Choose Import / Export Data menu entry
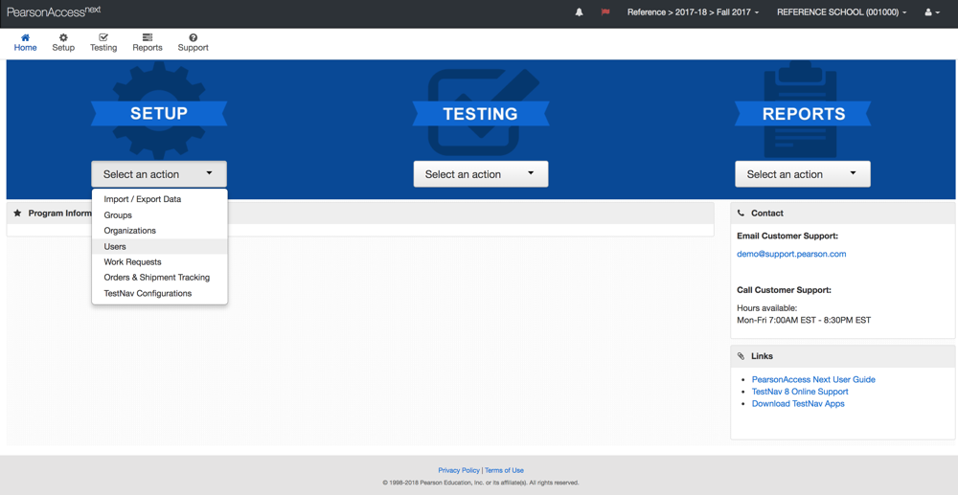The width and height of the screenshot is (958, 495). (x=142, y=199)
